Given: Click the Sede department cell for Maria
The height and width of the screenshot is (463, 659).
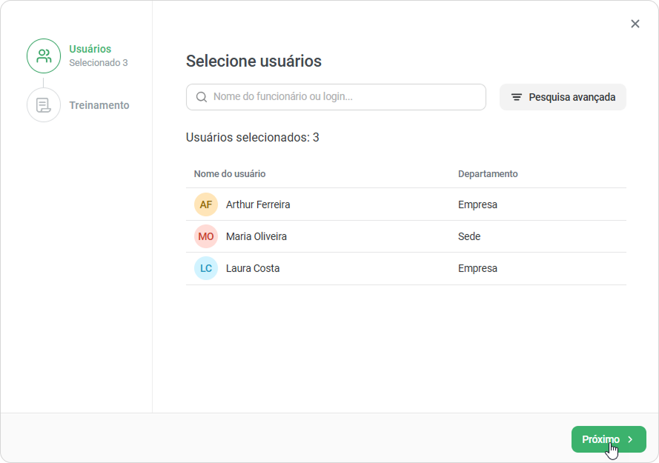Looking at the screenshot, I should (x=469, y=236).
